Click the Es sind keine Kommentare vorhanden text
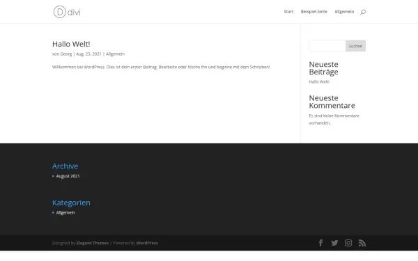418x261 pixels. (334, 119)
